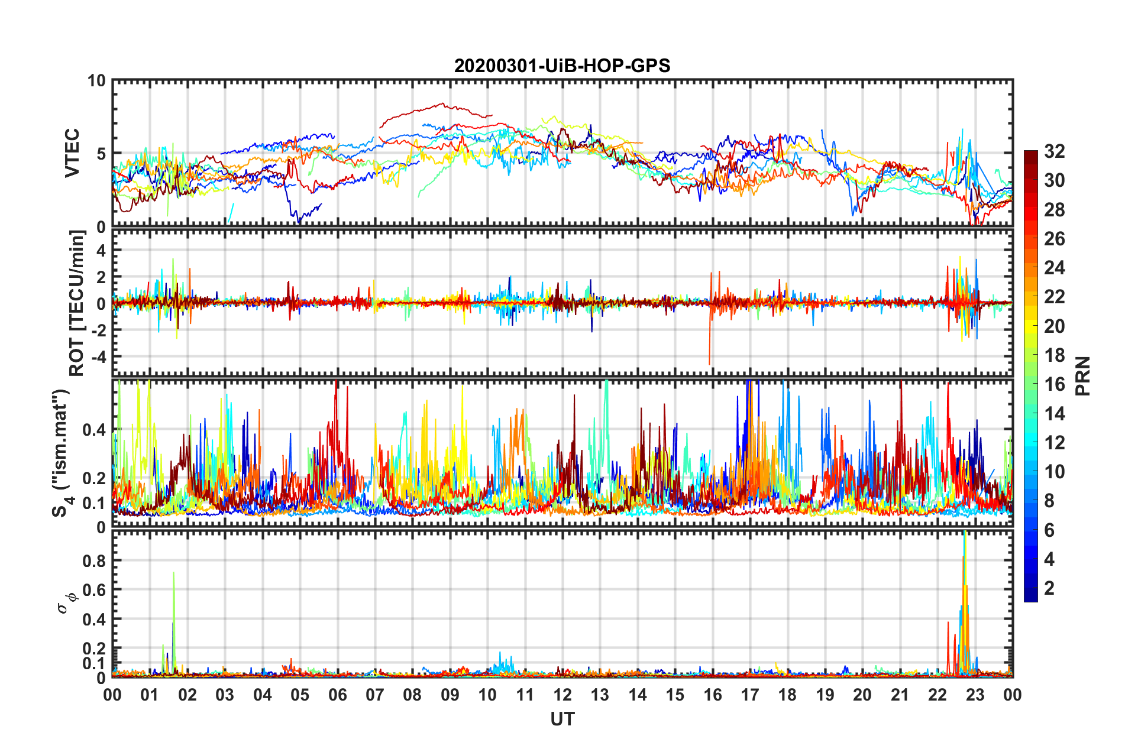Click the 12 tick on PRN colorbar

click(1054, 443)
